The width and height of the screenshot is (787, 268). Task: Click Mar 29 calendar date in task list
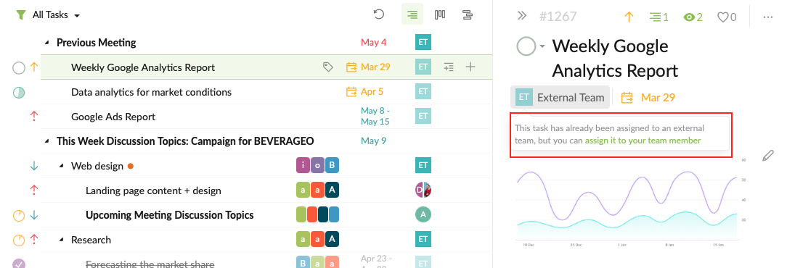[368, 67]
